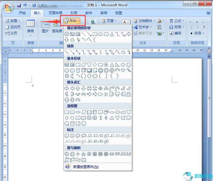Click the tab selector L box

click(5, 51)
